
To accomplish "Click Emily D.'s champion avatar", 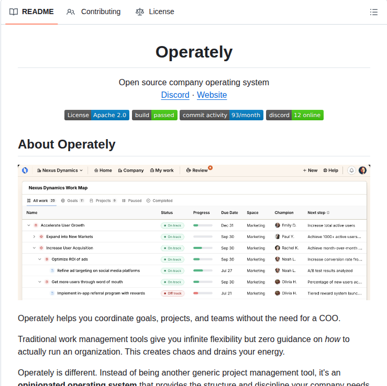I will pos(278,225).
